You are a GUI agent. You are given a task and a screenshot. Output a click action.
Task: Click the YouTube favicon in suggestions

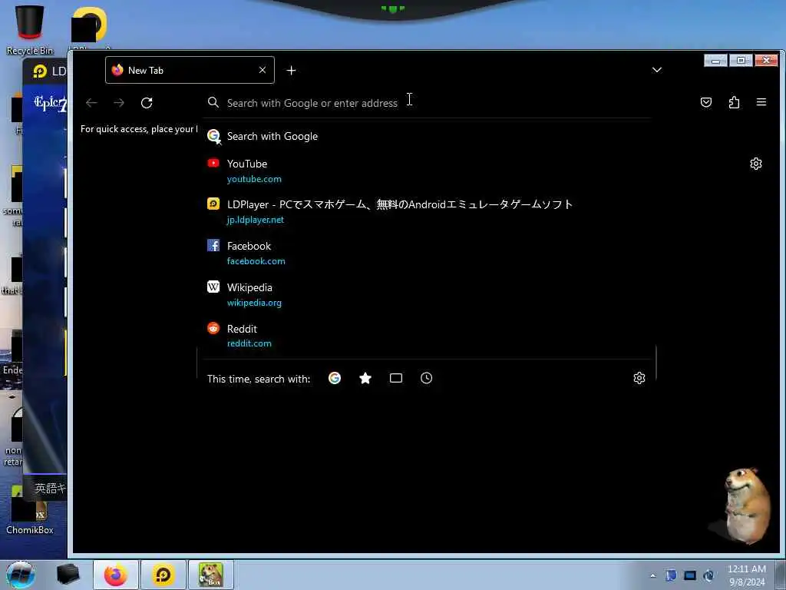point(213,163)
